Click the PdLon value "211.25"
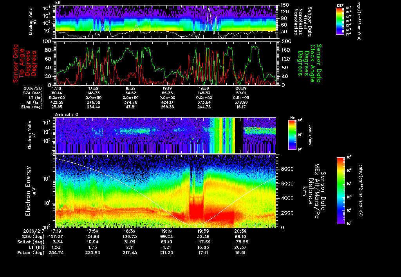Viewport: 401px width, 277px height. (x=166, y=253)
